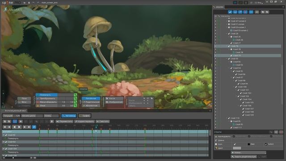Select Слой 47 копия 3 in tree

pos(238,21)
